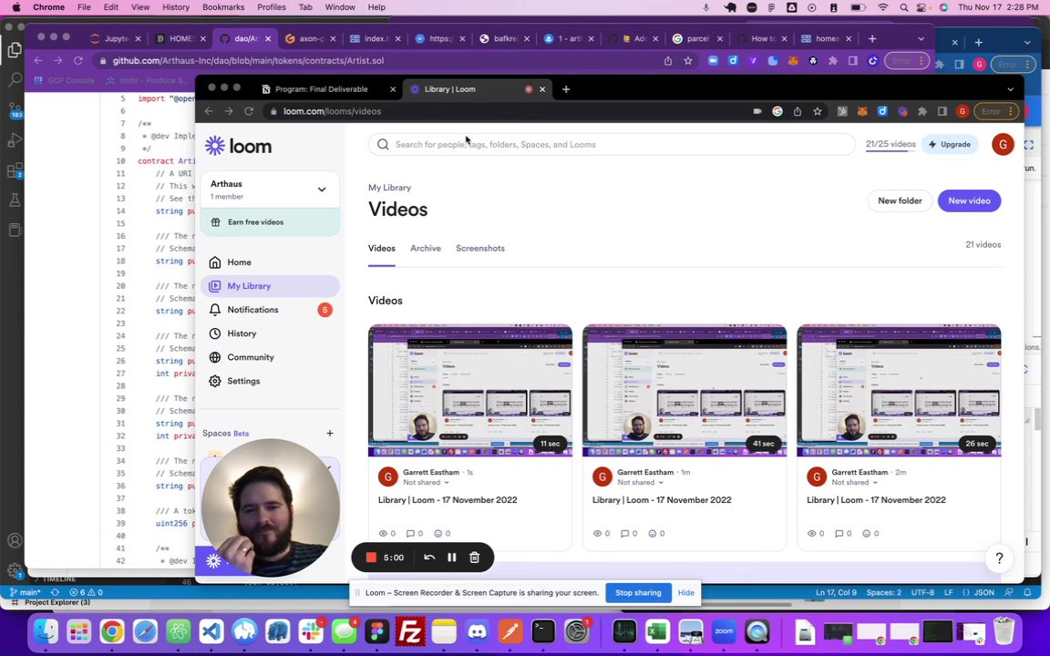This screenshot has height=656, width=1050.
Task: Click the Earn free videos banner
Action: pyautogui.click(x=270, y=222)
